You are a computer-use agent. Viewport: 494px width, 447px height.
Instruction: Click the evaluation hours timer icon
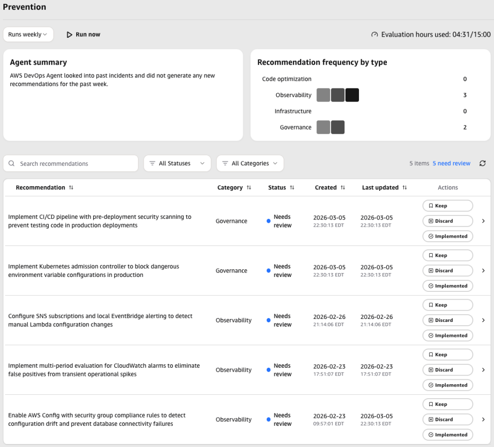point(375,34)
